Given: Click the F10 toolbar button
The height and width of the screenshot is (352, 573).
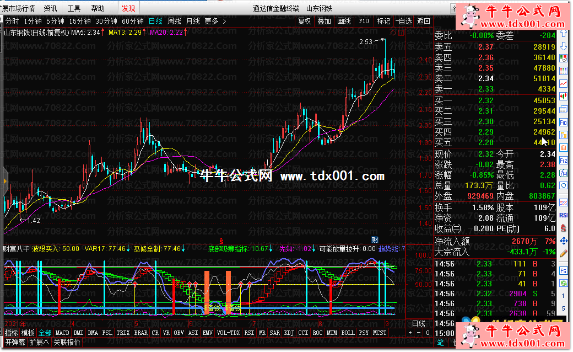Looking at the screenshot, I should [364, 21].
